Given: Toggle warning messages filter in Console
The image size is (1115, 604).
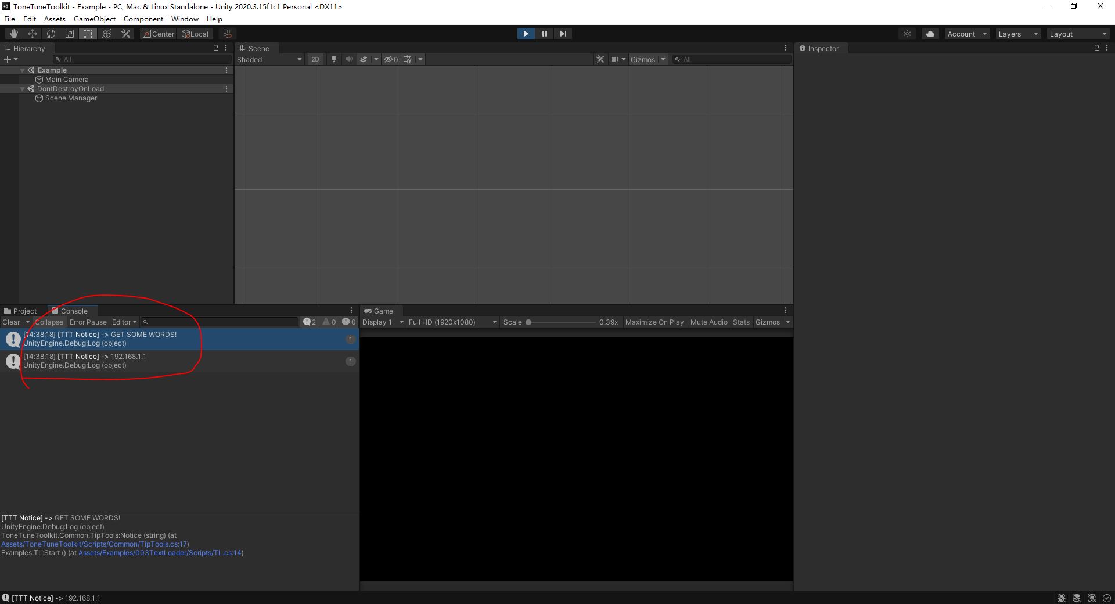Looking at the screenshot, I should [329, 322].
